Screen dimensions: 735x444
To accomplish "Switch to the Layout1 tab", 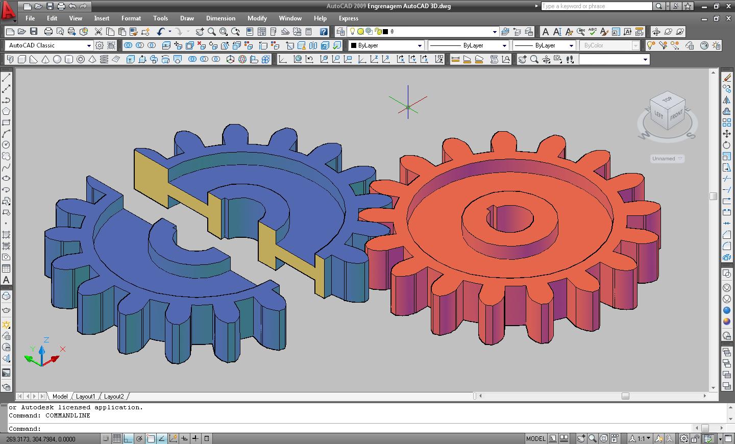I will tap(85, 396).
